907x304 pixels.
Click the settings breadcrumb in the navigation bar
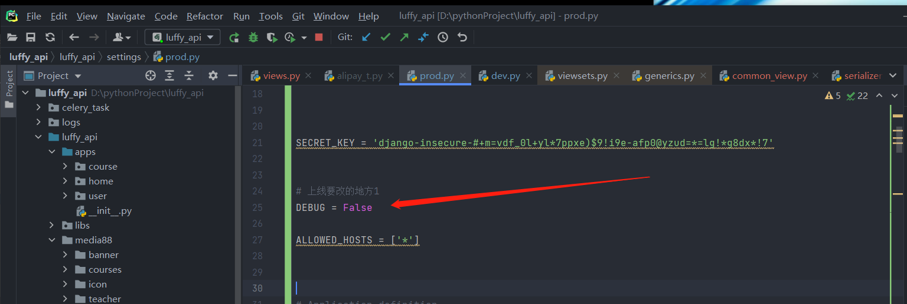(x=123, y=57)
